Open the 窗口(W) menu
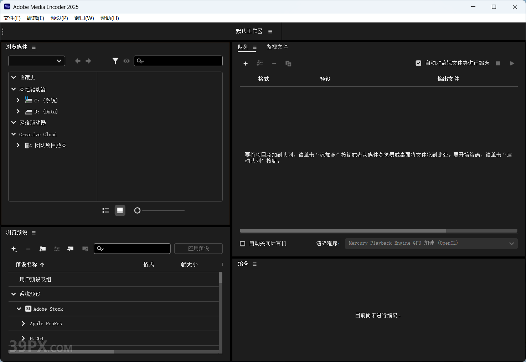Image resolution: width=526 pixels, height=362 pixels. (x=84, y=18)
